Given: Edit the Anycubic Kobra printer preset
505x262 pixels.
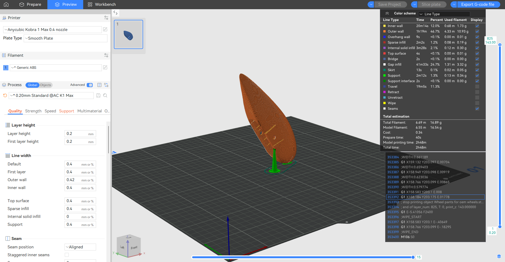Looking at the screenshot, I should coord(105,29).
